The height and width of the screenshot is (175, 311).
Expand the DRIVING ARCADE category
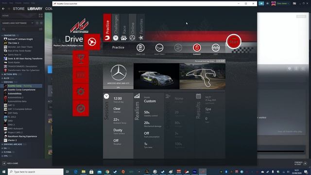(13, 144)
